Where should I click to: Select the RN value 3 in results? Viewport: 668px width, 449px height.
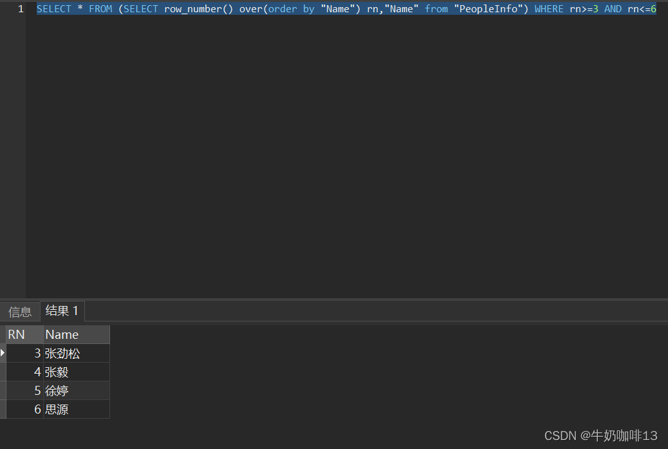(x=37, y=353)
